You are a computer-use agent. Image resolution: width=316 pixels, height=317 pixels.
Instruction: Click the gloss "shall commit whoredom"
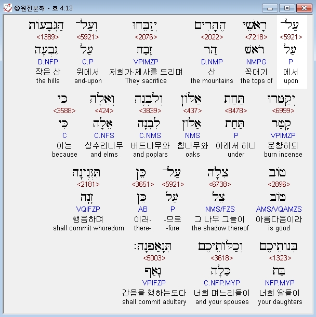click(88, 228)
